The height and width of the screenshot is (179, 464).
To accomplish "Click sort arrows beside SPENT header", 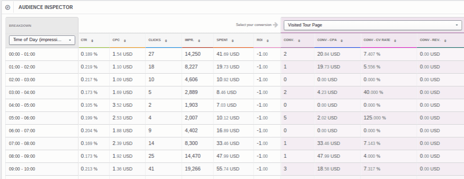I will click(233, 41).
